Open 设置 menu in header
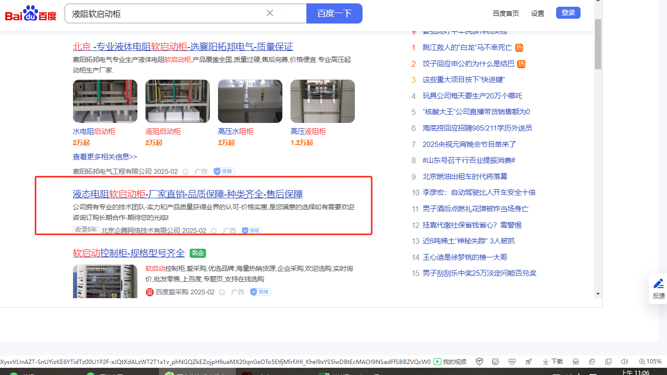The image size is (667, 375). [537, 13]
